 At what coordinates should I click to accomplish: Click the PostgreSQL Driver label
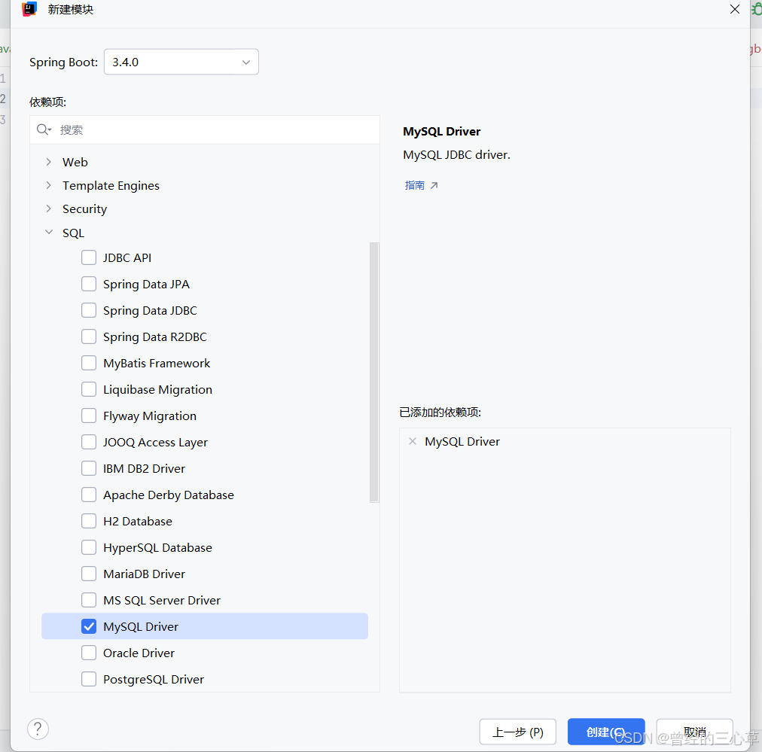(x=154, y=679)
